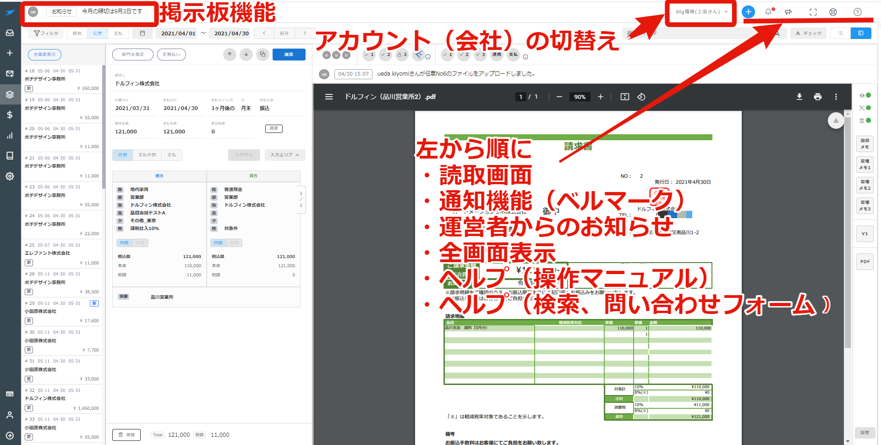Zoom in the PDF
The image size is (881, 445).
(601, 97)
